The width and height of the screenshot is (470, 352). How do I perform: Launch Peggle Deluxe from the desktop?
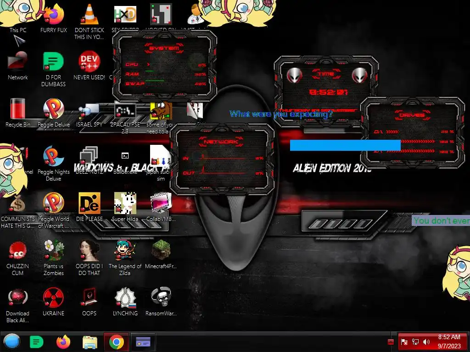coord(54,112)
